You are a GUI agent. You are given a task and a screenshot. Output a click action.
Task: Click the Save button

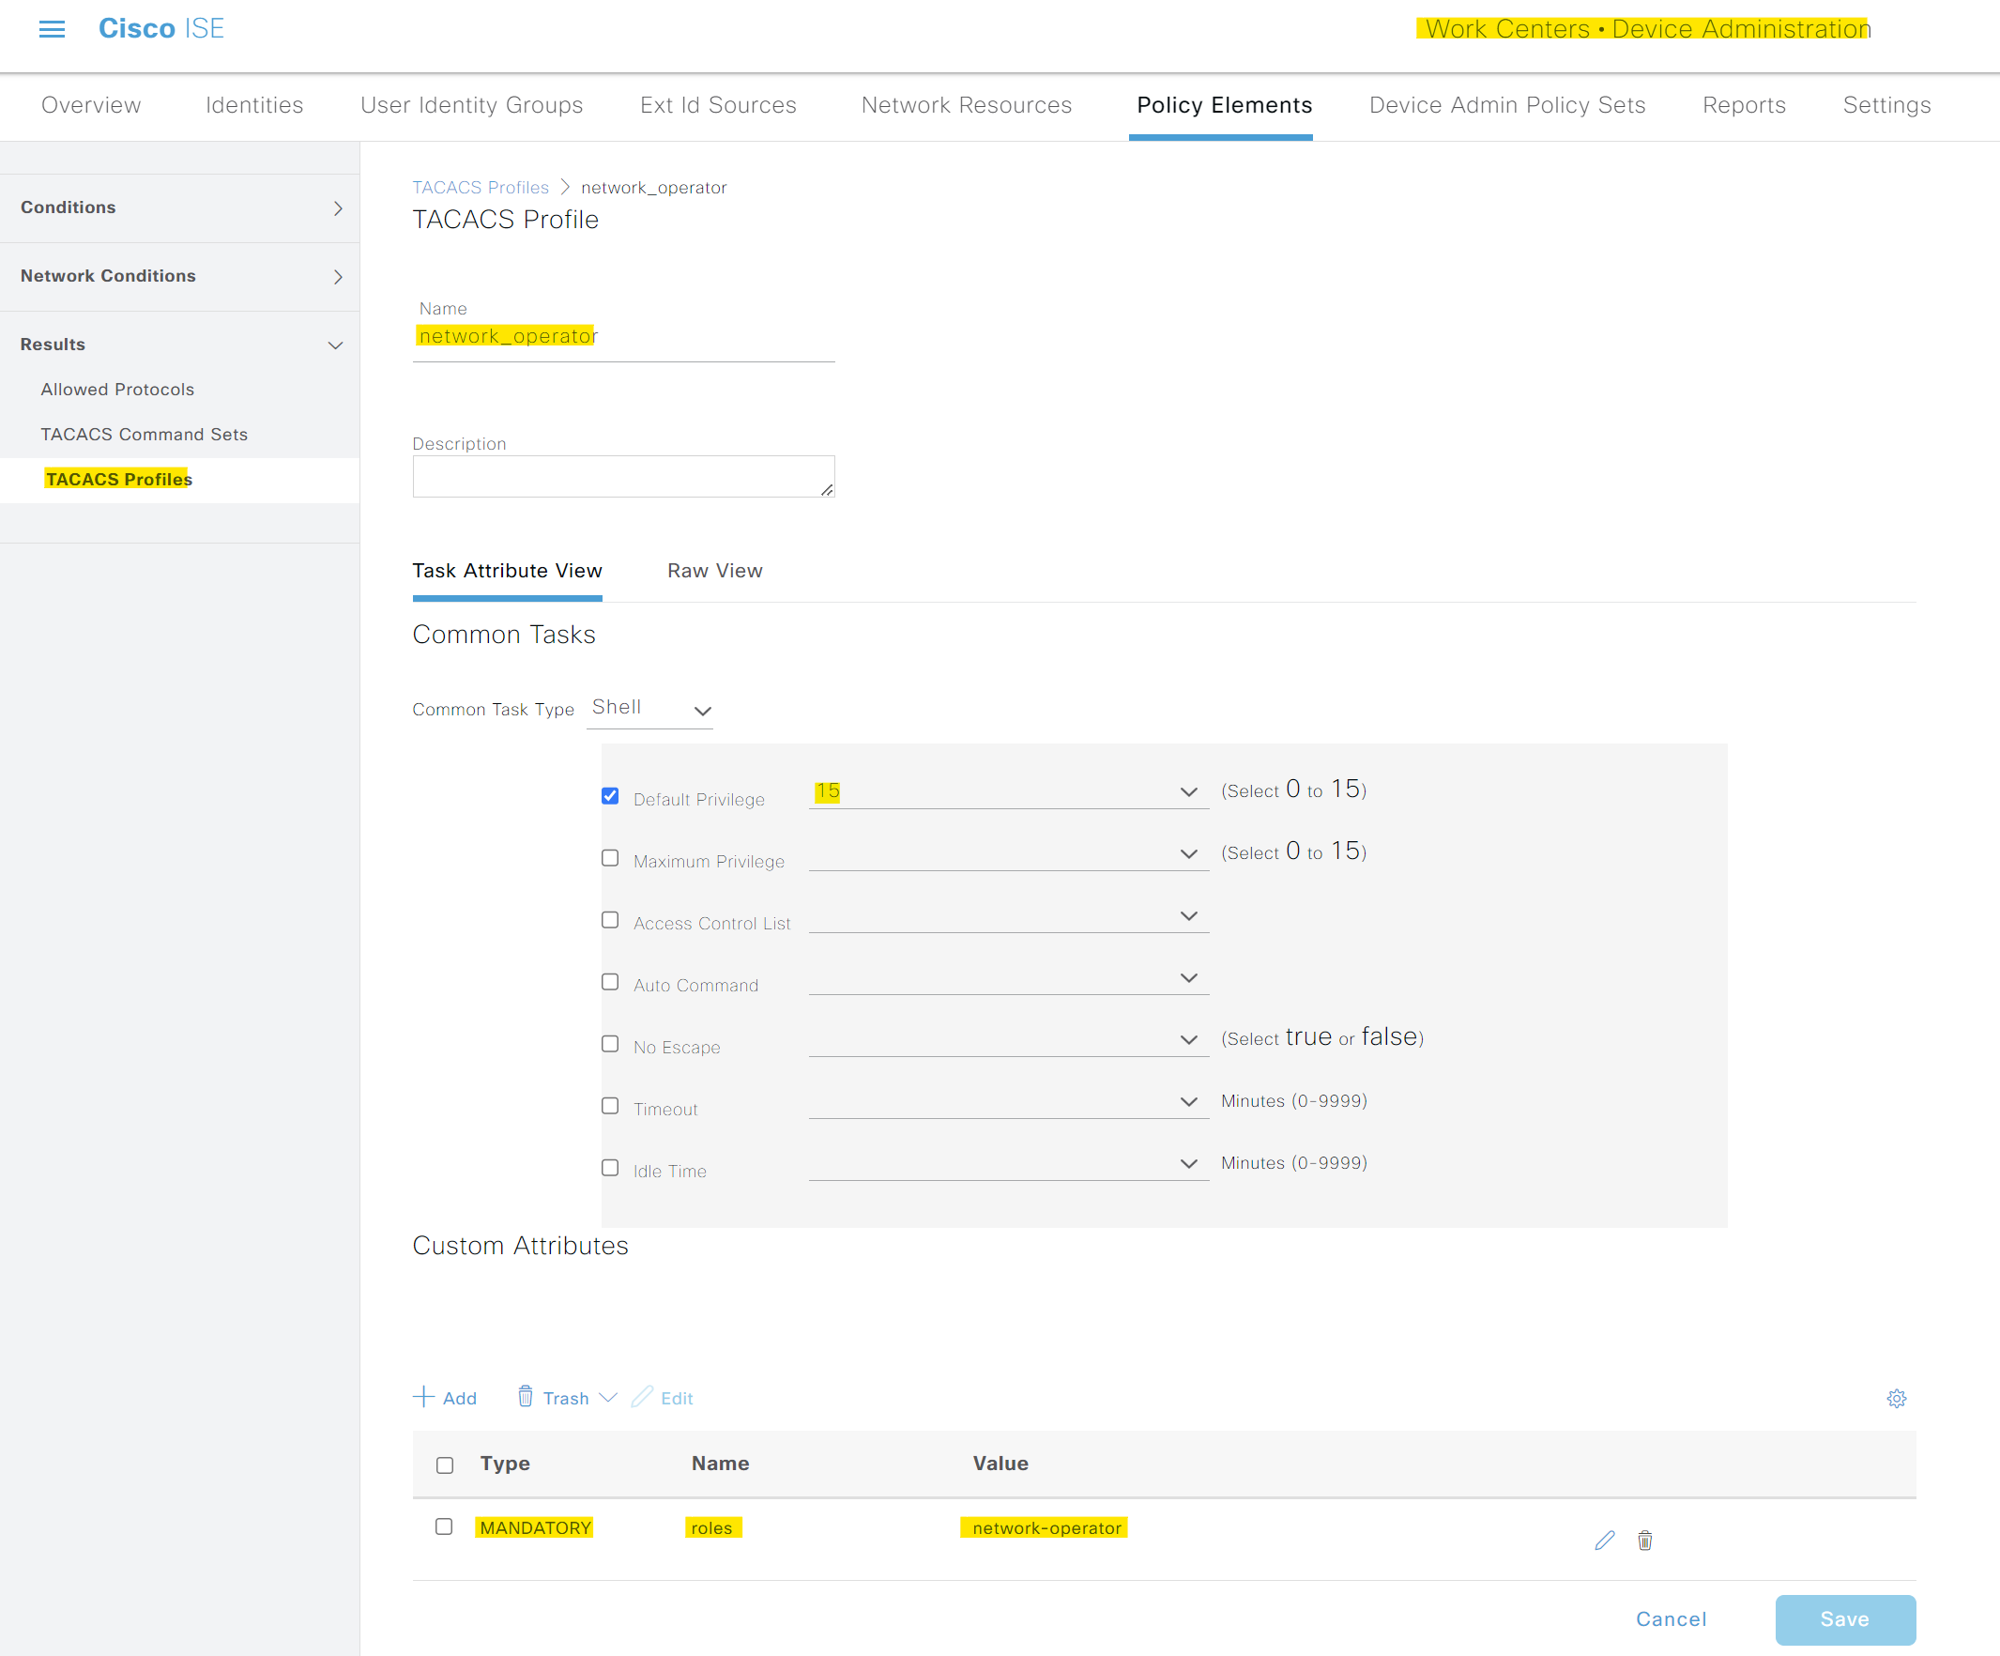pos(1845,1618)
